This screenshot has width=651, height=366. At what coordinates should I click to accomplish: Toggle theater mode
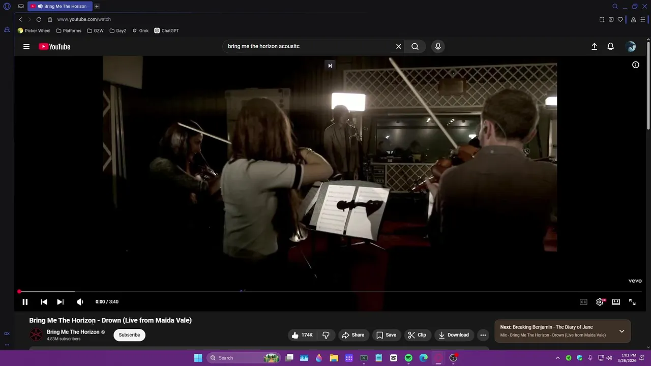click(x=616, y=302)
